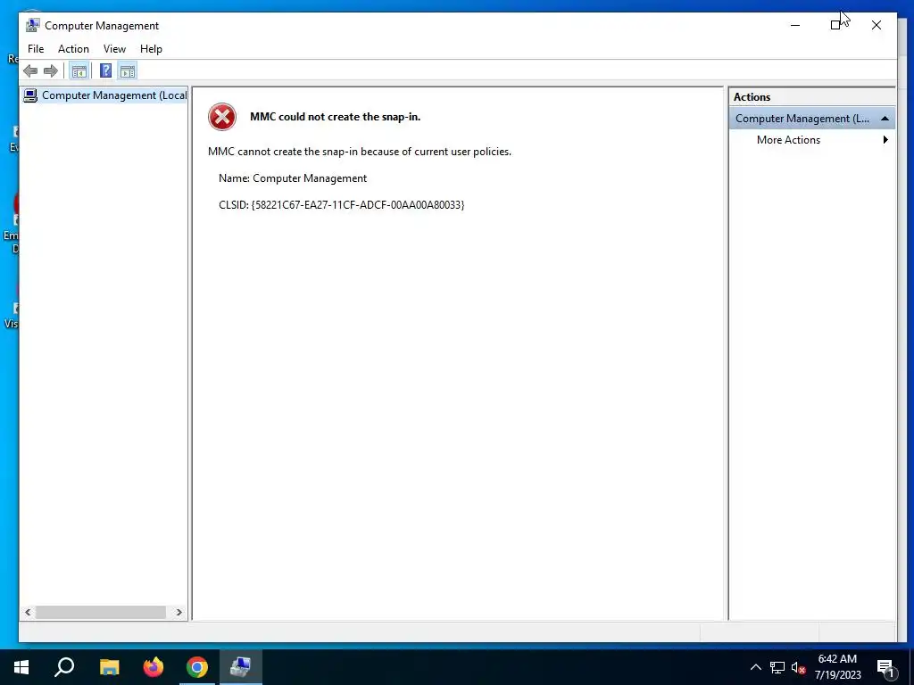Viewport: 914px width, 685px height.
Task: Maximize the Computer Management window
Action: (x=835, y=25)
